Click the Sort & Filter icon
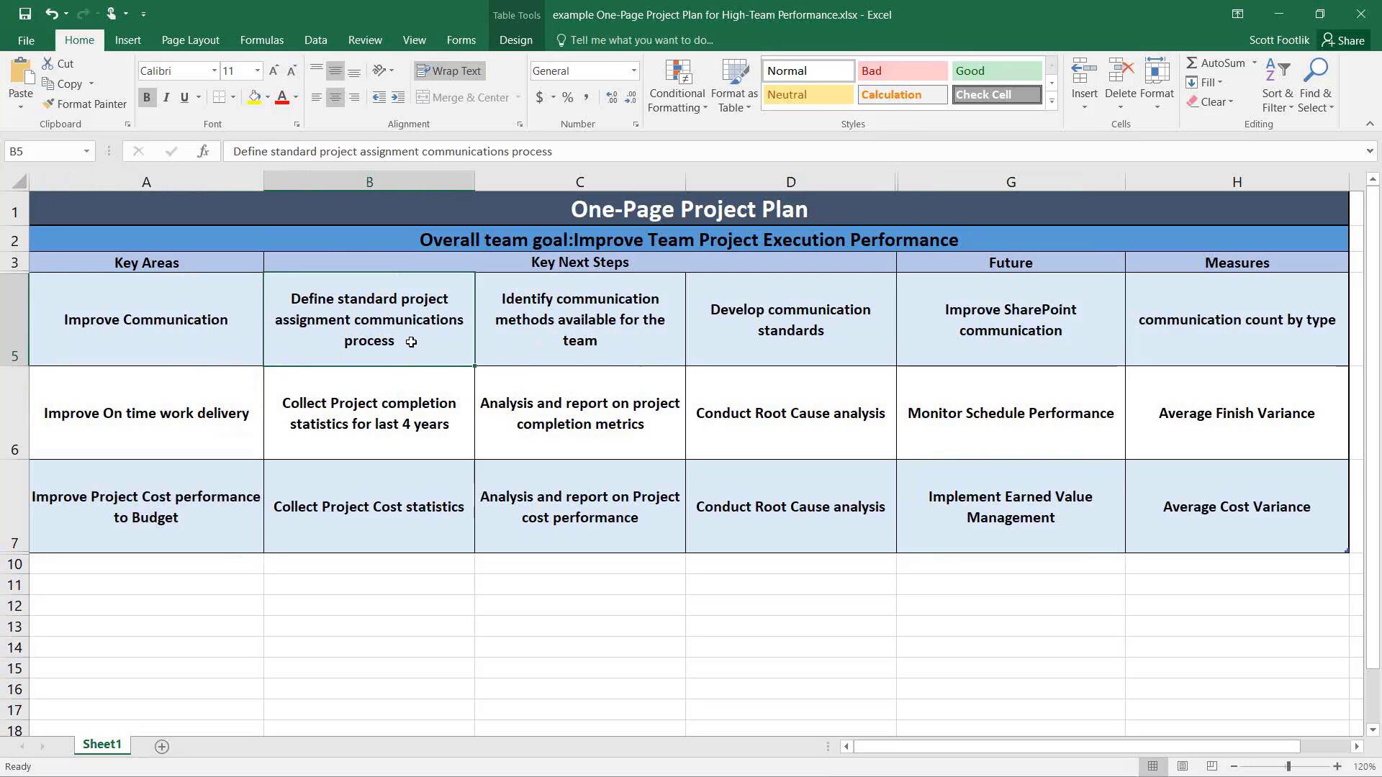The image size is (1382, 777). (1277, 71)
